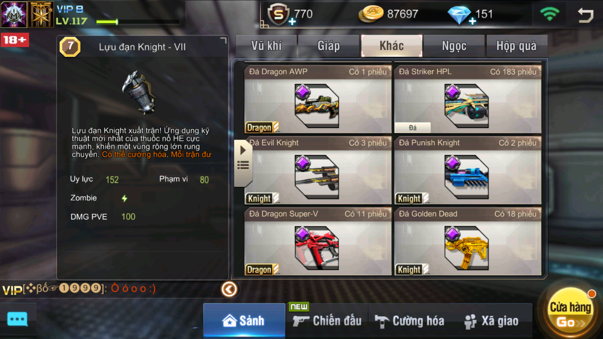Click the level experience progress bar
Viewport: 603px width, 339px height.
pos(138,22)
